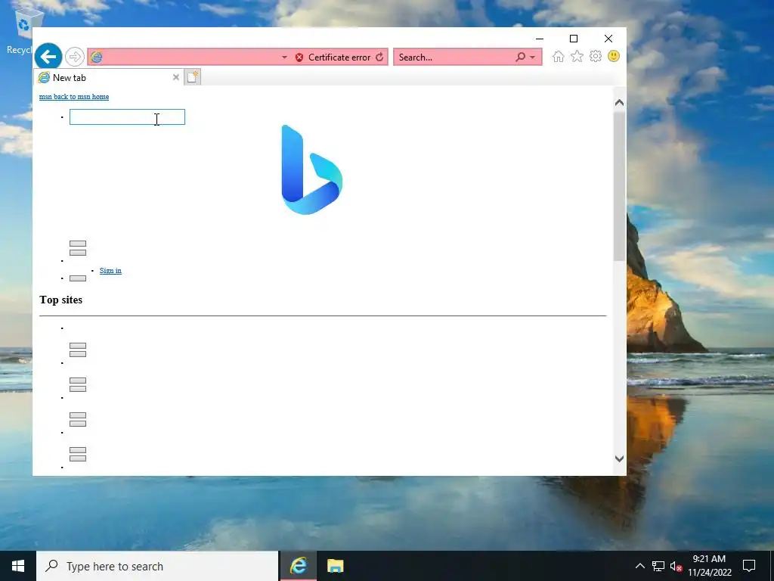Open Favorites with the star icon
Screen dimensions: 774x581
[x=577, y=57]
